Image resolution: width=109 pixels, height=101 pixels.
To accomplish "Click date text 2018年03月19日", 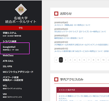I will click(x=61, y=42).
